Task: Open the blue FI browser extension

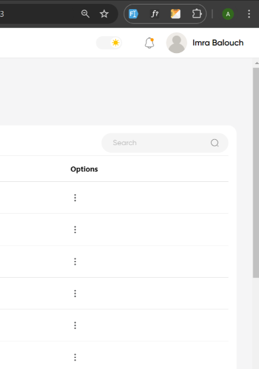Action: pos(133,14)
